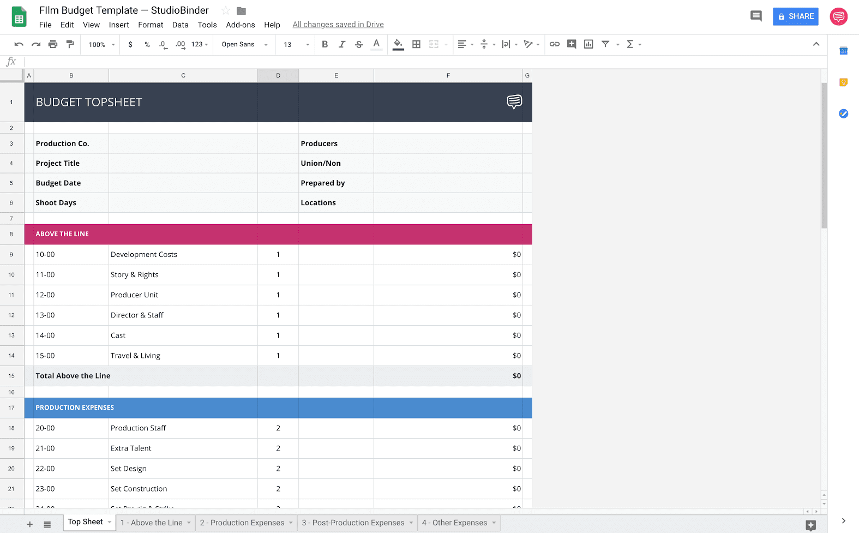
Task: Open the Borders tool
Action: [x=416, y=44]
